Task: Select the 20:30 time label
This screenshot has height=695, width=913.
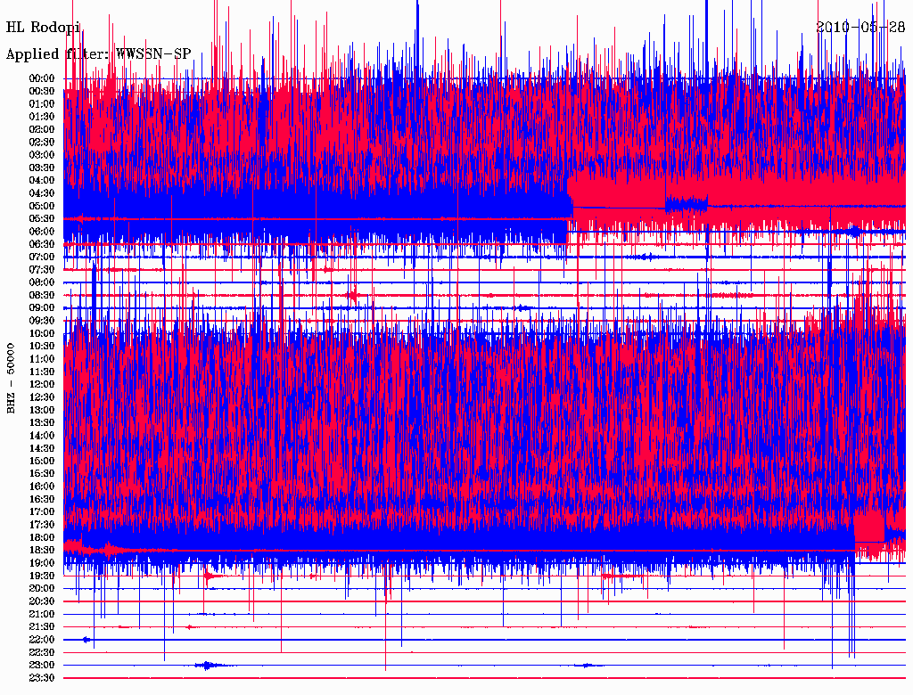Action: tap(42, 601)
